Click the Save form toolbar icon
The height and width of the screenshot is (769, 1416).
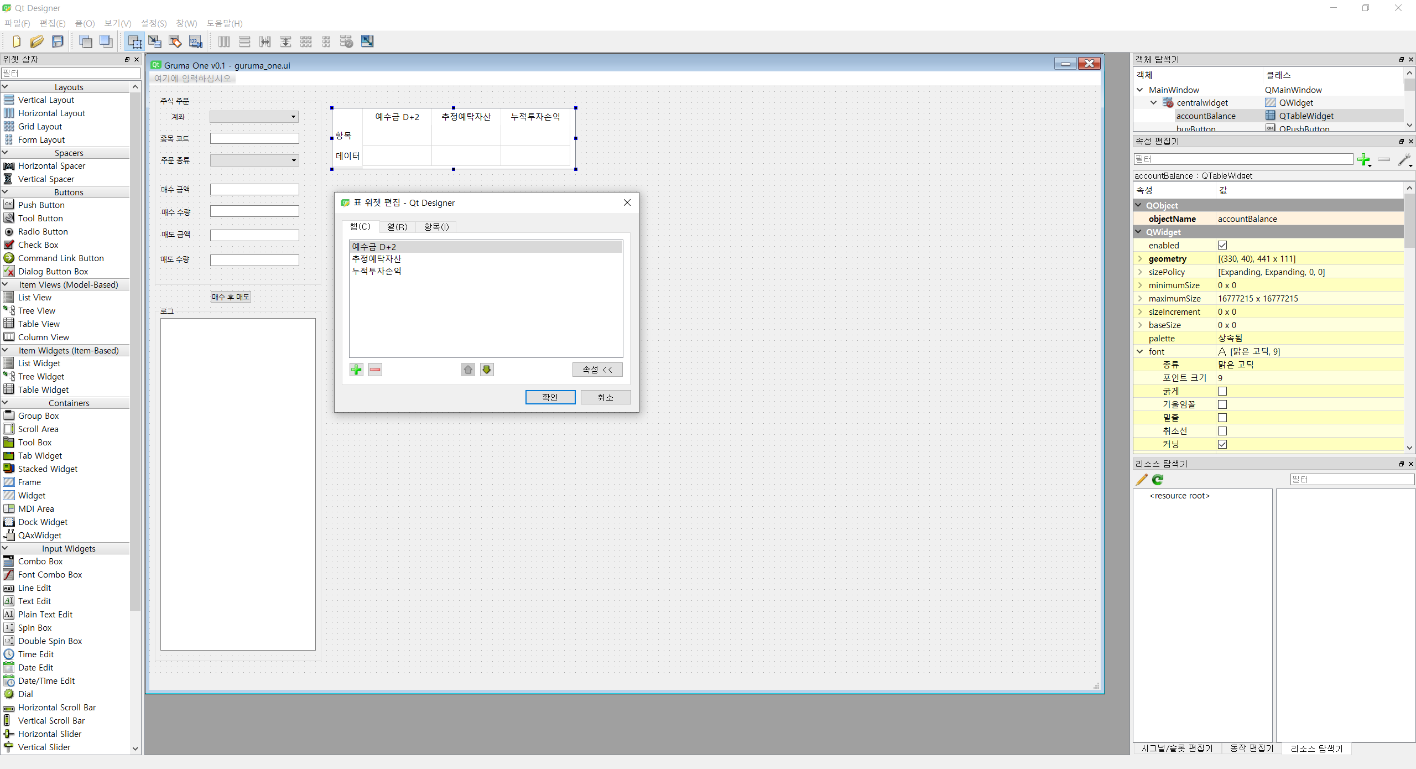pos(58,41)
